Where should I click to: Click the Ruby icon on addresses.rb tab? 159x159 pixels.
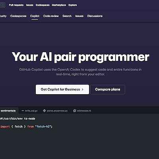point(74,111)
